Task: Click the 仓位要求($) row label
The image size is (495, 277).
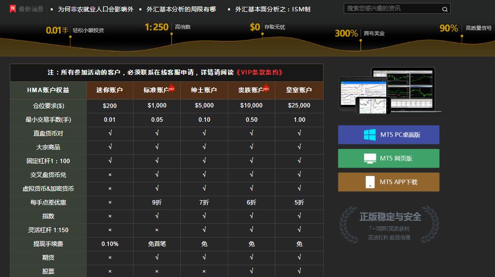Action: pyautogui.click(x=48, y=106)
